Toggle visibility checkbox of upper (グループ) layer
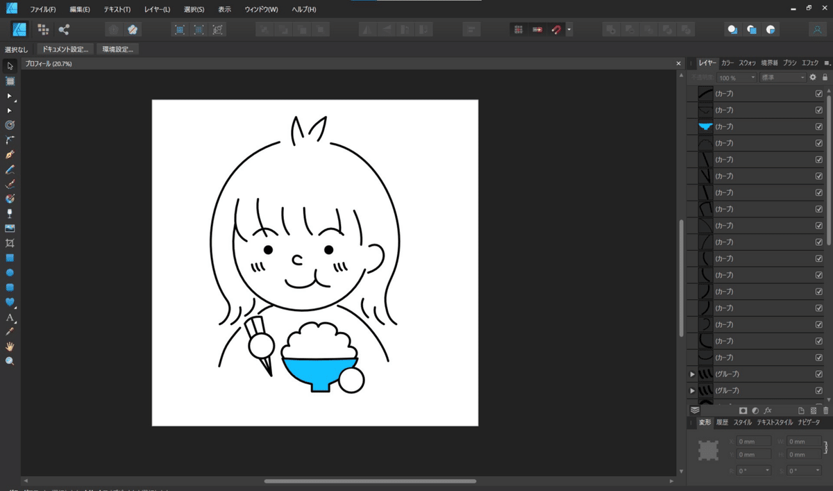This screenshot has height=491, width=833. pyautogui.click(x=819, y=374)
